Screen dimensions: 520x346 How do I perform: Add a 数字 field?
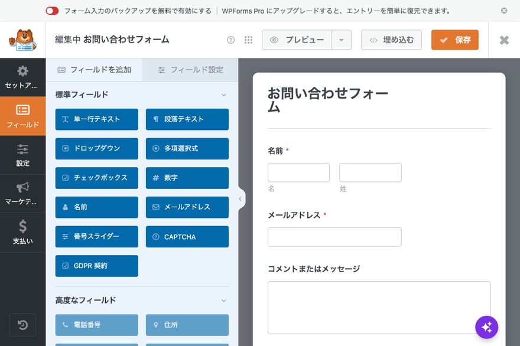click(x=187, y=178)
